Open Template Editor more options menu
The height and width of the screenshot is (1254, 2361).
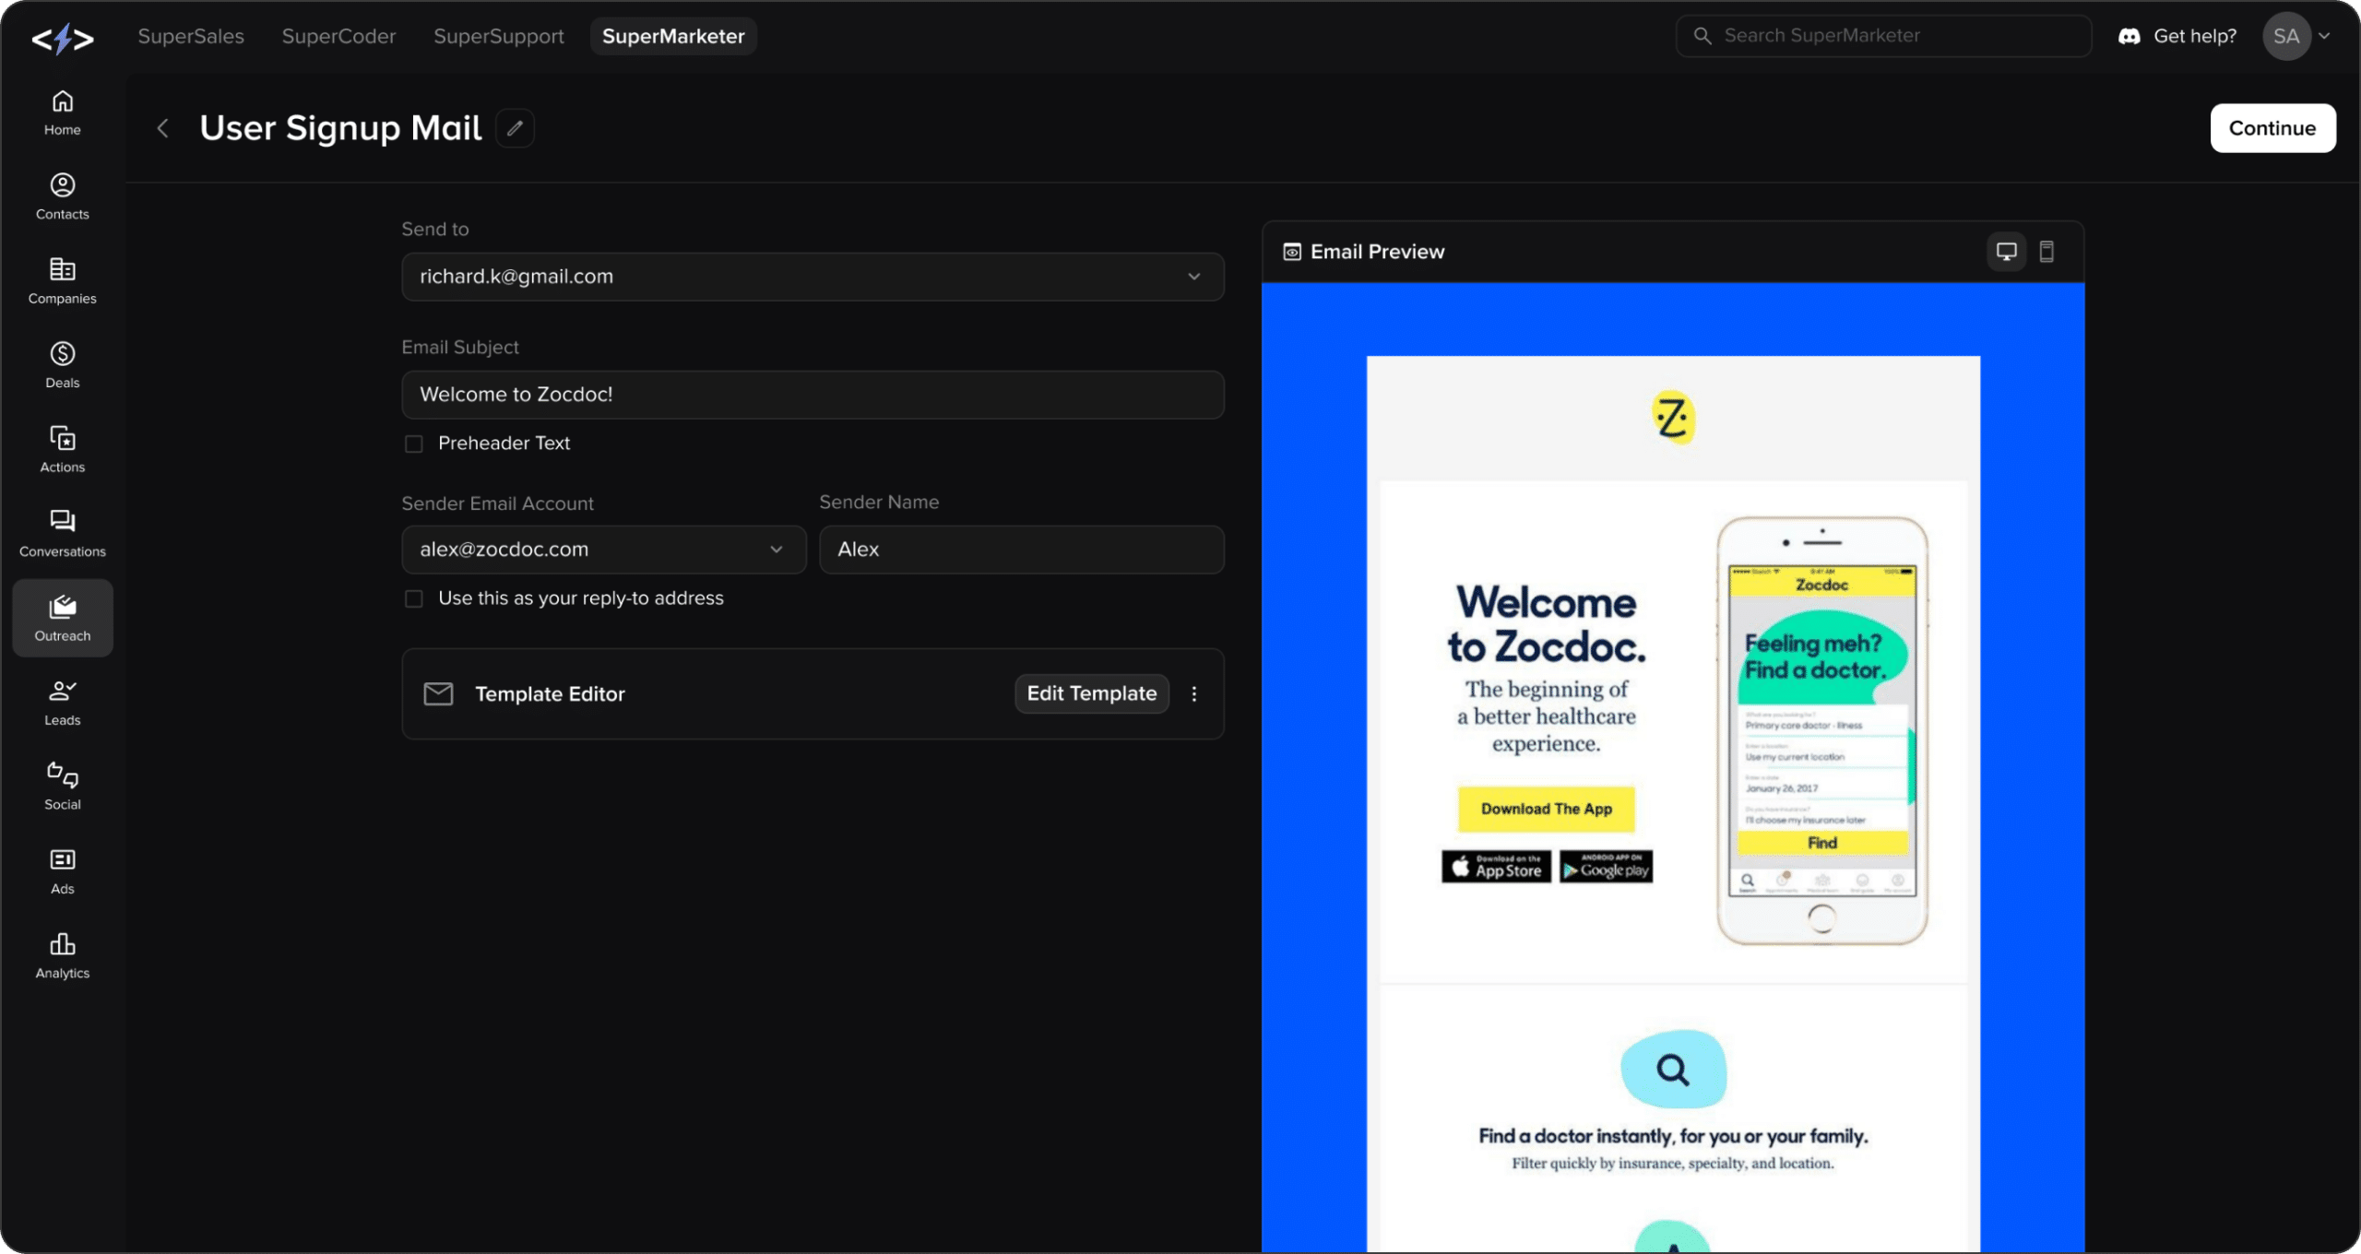[x=1194, y=694]
